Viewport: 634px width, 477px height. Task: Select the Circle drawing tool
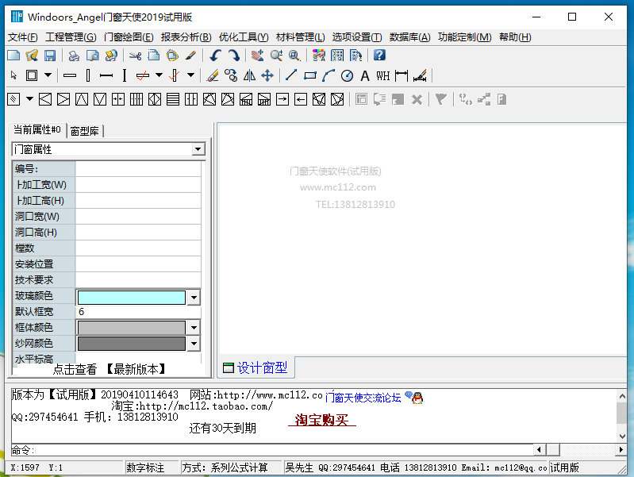(x=347, y=75)
